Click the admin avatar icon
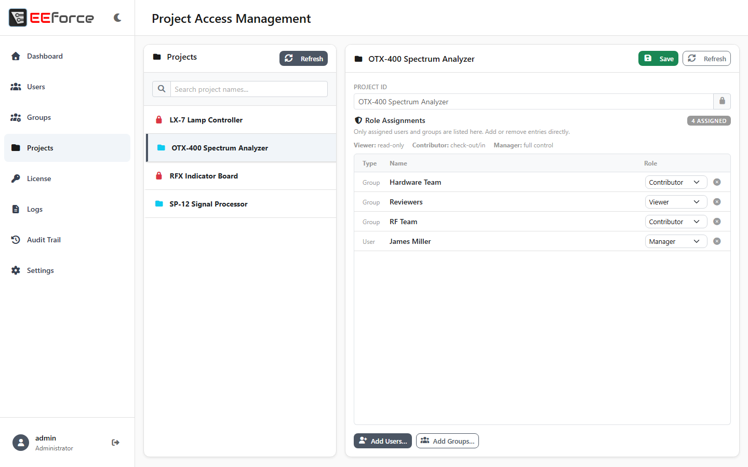 point(21,443)
